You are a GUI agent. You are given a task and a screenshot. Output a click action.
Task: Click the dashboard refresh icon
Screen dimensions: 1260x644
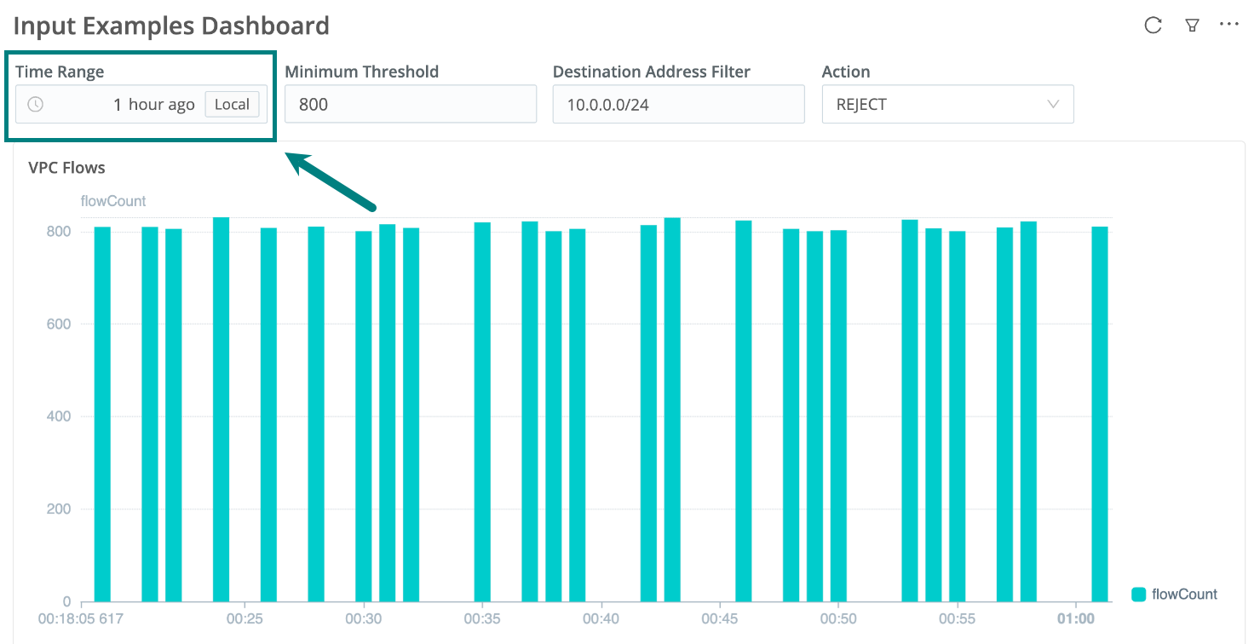(1153, 26)
